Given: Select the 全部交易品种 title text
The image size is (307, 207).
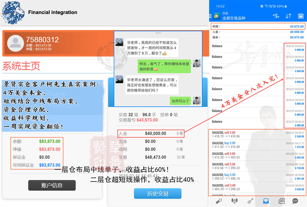Looking at the screenshot, I should click(234, 18).
